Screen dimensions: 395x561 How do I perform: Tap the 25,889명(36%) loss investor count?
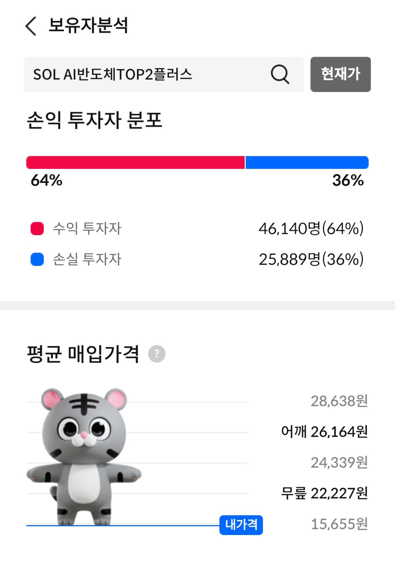(311, 259)
